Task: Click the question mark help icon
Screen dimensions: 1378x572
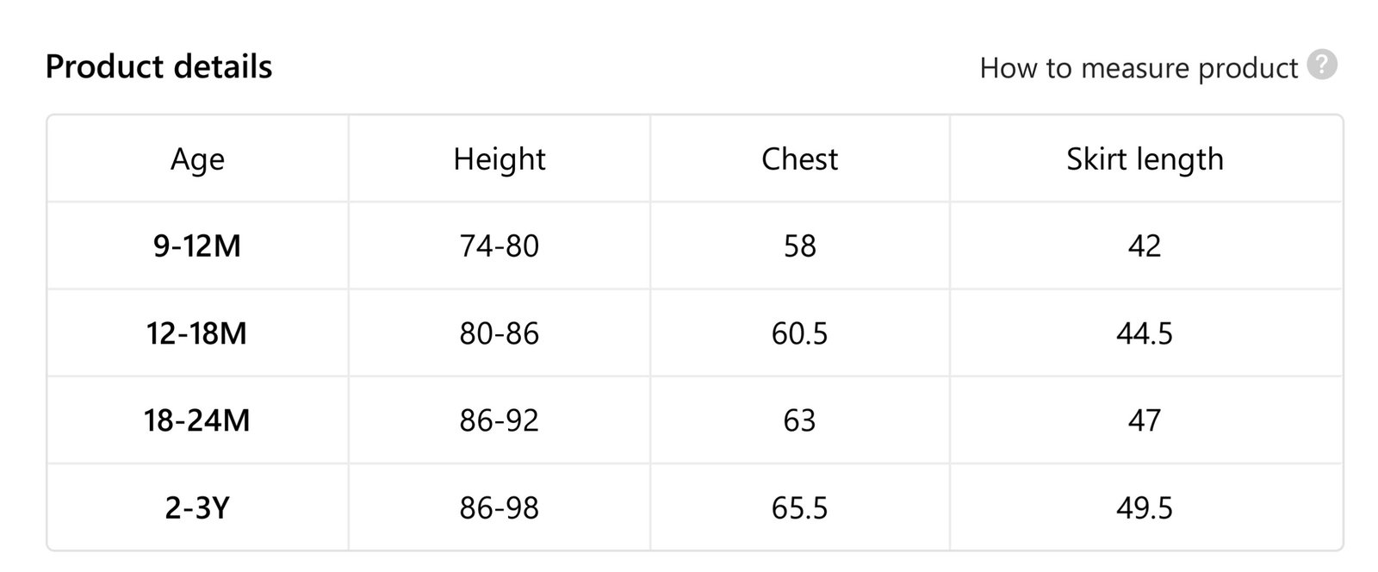Action: (x=1322, y=65)
